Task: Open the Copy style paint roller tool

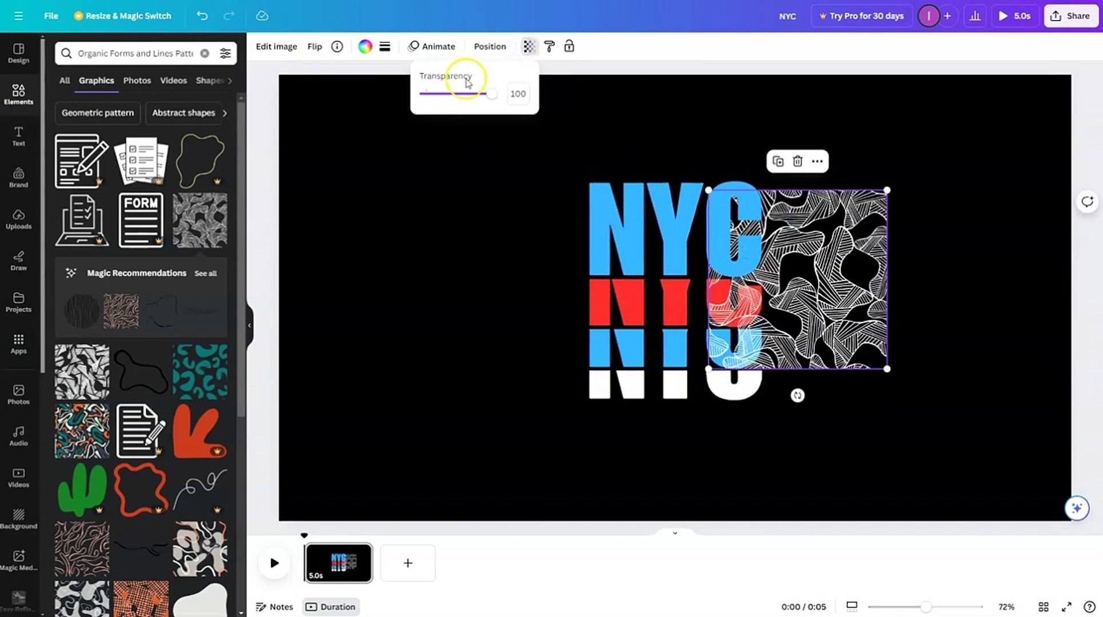Action: pos(549,46)
